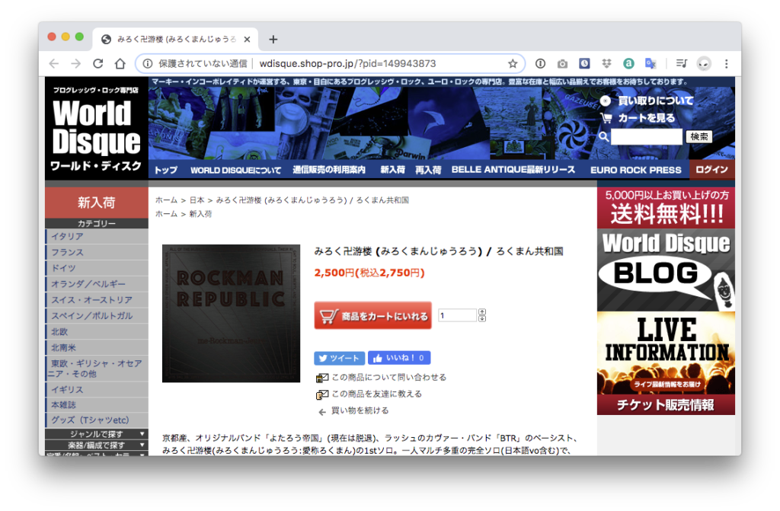Open the camera screenshot extension
The height and width of the screenshot is (511, 780).
pyautogui.click(x=562, y=64)
